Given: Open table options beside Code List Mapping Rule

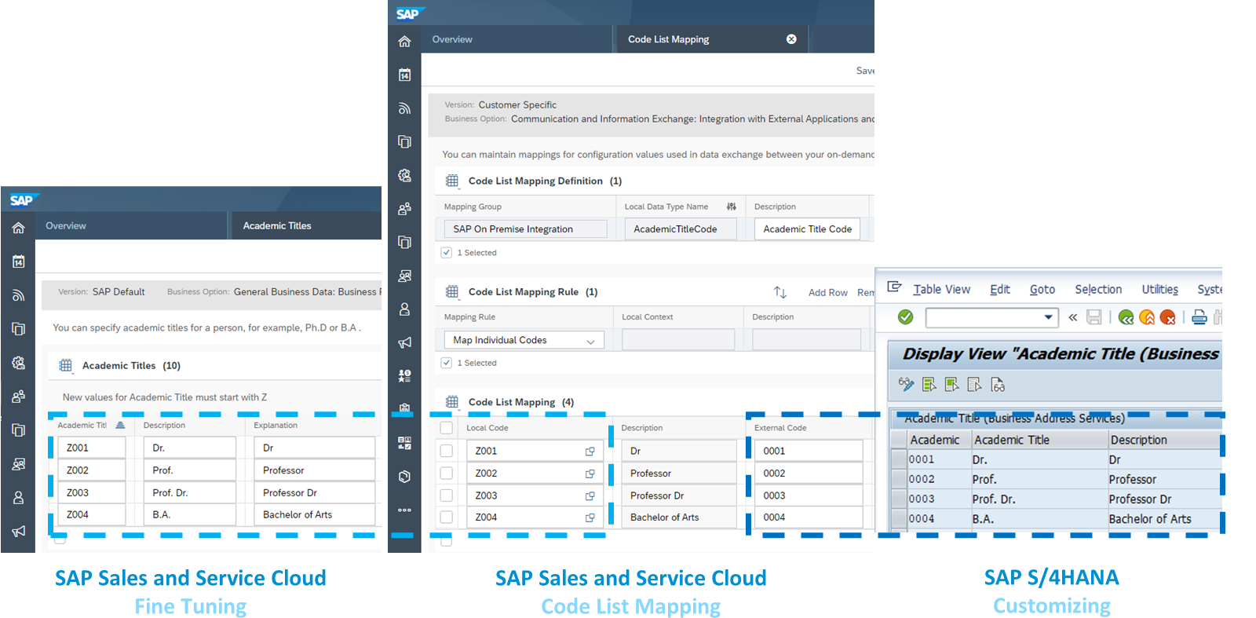Looking at the screenshot, I should tap(452, 291).
